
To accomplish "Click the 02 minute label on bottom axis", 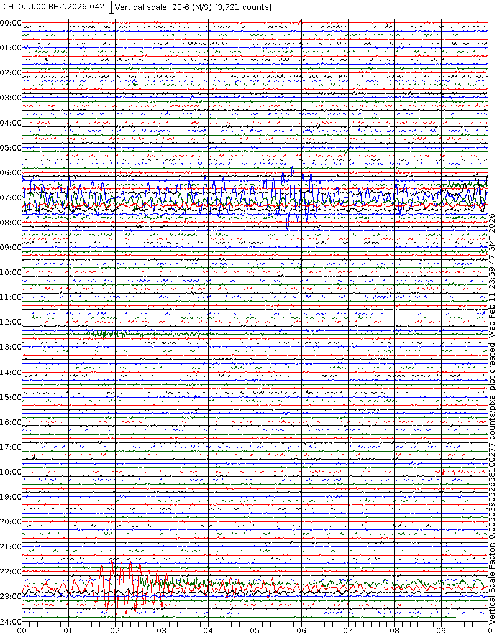I will click(115, 631).
